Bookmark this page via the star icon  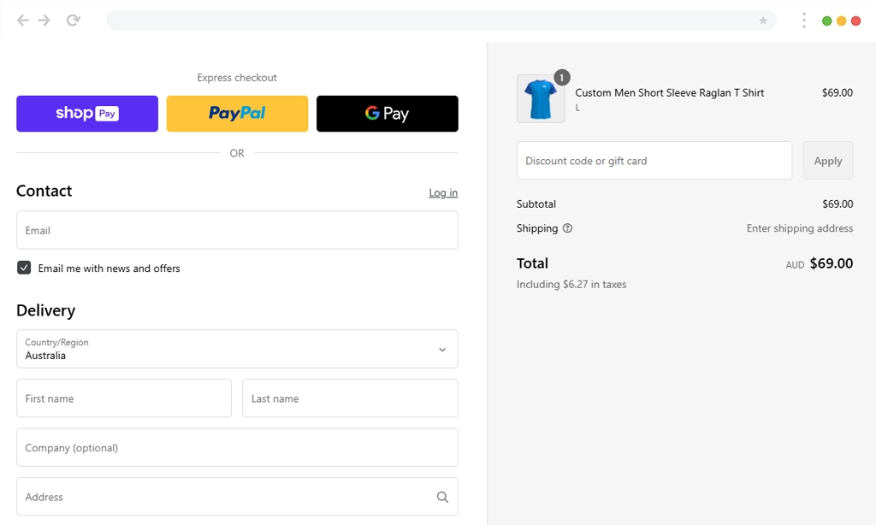[761, 20]
